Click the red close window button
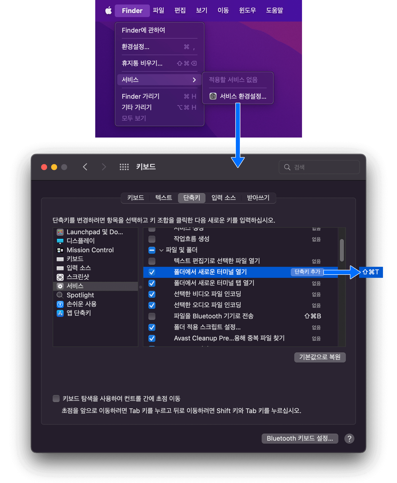The height and width of the screenshot is (483, 397). [44, 167]
